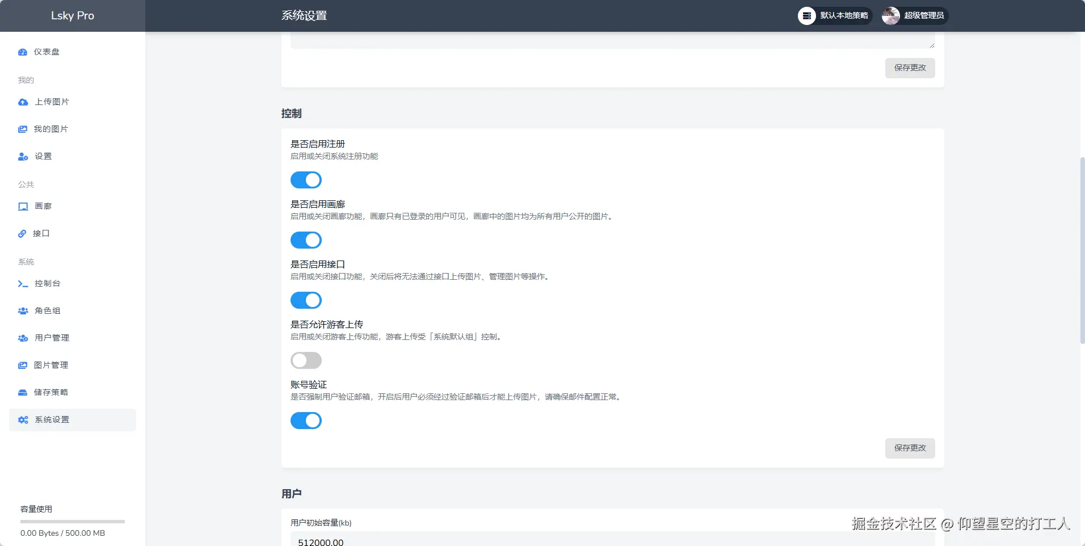This screenshot has height=546, width=1085.
Task: Click the images icon beside 我的图片
Action: pyautogui.click(x=23, y=129)
